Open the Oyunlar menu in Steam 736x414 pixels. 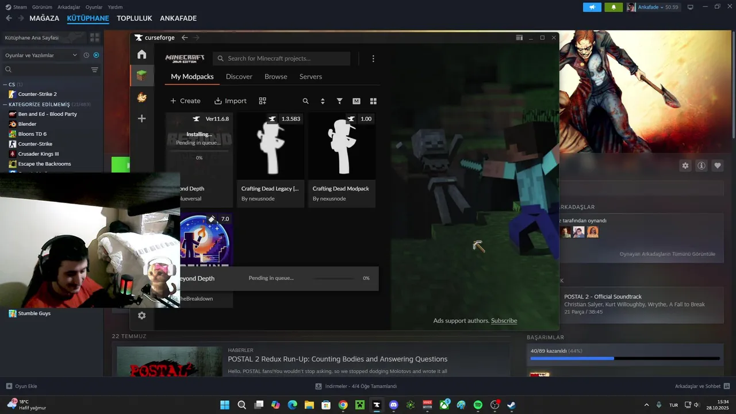click(x=94, y=7)
